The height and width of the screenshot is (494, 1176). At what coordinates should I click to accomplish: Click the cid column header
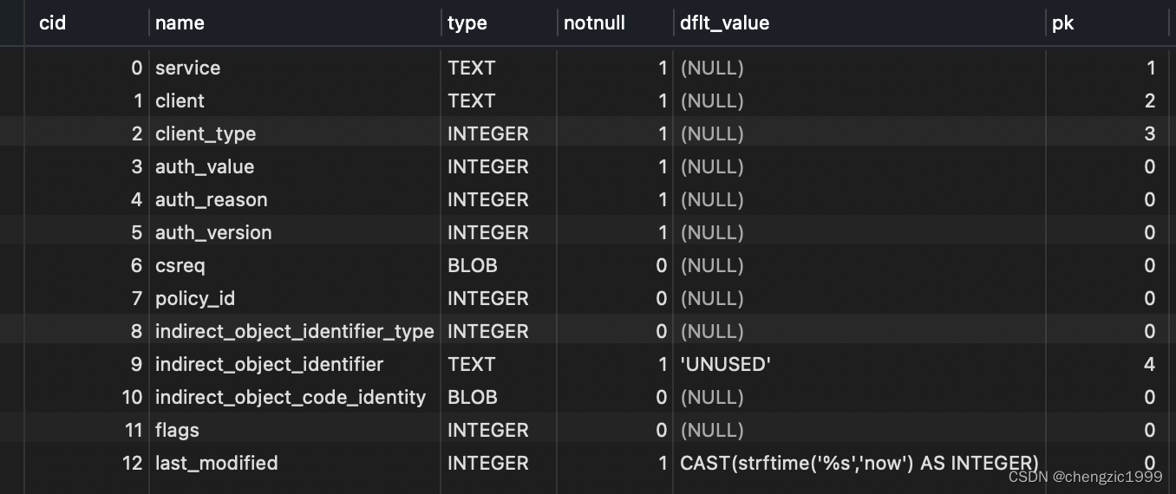pyautogui.click(x=52, y=23)
